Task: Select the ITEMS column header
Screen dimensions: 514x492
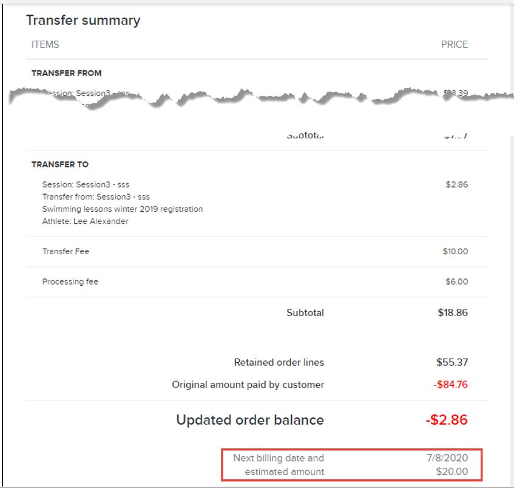Action: (46, 44)
